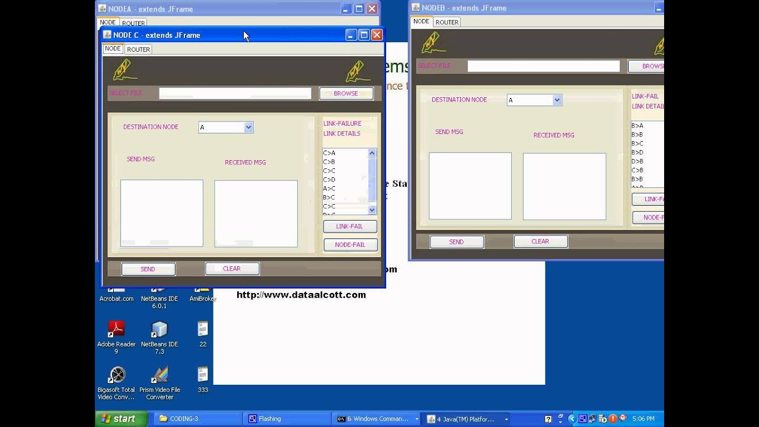759x427 pixels.
Task: Open the Destination Node dropdown in NODEB
Action: coord(557,100)
